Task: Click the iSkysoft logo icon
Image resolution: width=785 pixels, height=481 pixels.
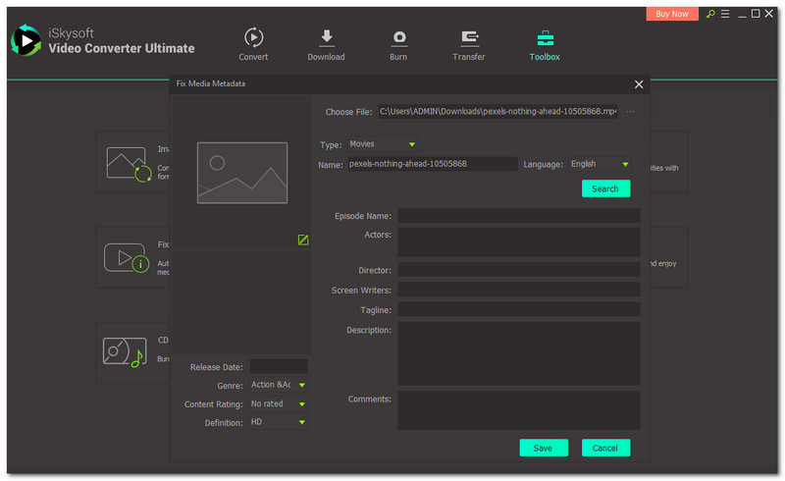Action: pyautogui.click(x=24, y=40)
